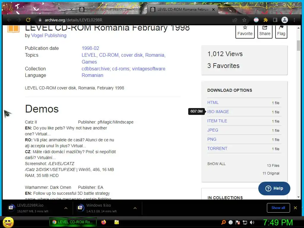The width and height of the screenshot is (304, 228).
Task: Download the ITEM TILE option
Action: [x=217, y=121]
